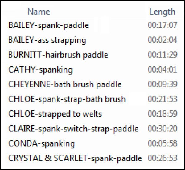Click the 00:05:58 length value
Image resolution: width=185 pixels, height=170 pixels.
point(162,143)
